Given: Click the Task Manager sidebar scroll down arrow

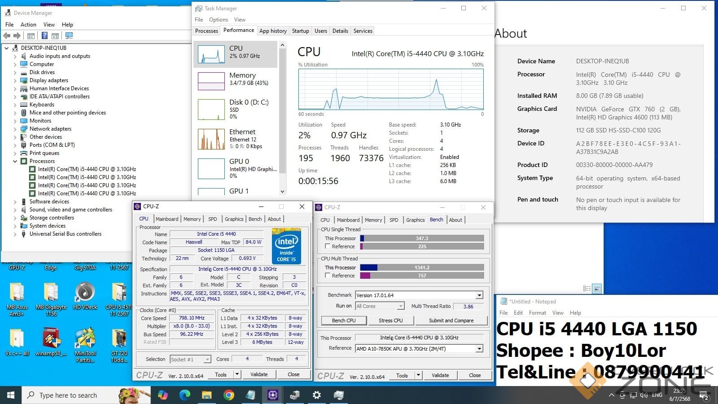Looking at the screenshot, I should (x=282, y=191).
